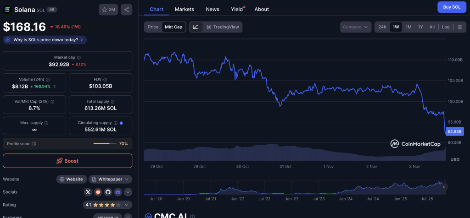Click the Profile score progress bar
470x218 pixels.
pyautogui.click(x=105, y=144)
